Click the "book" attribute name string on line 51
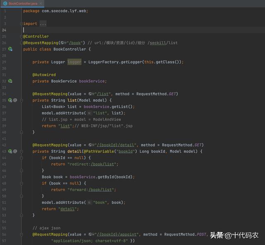The height and width of the screenshot is (245, 265). 100,202
